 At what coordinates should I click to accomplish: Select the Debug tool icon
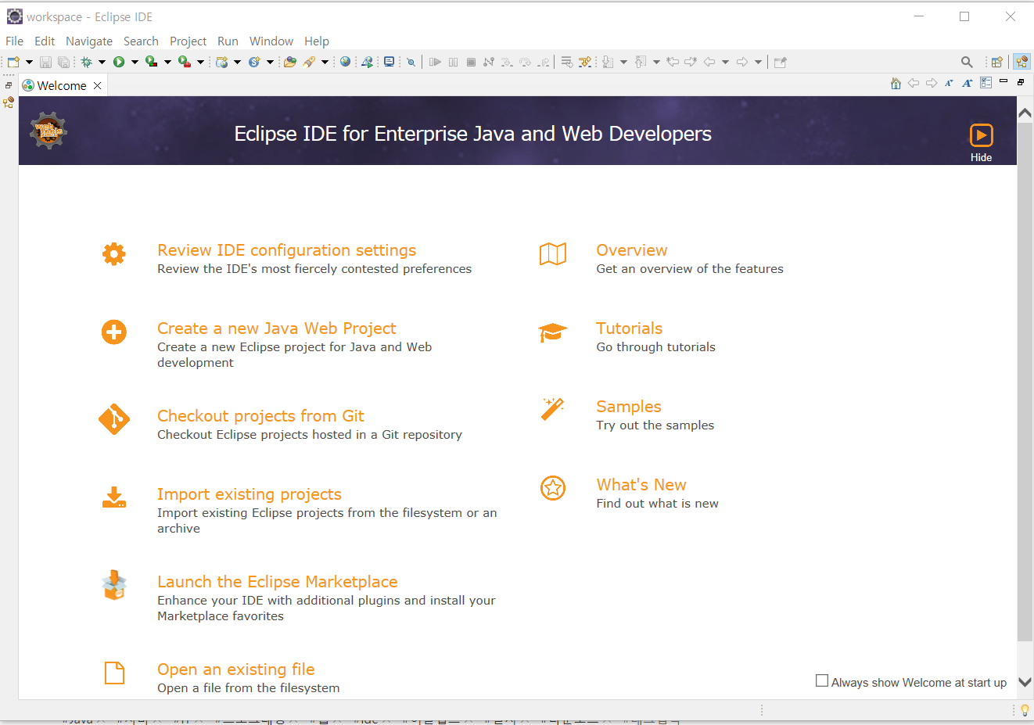(x=88, y=61)
